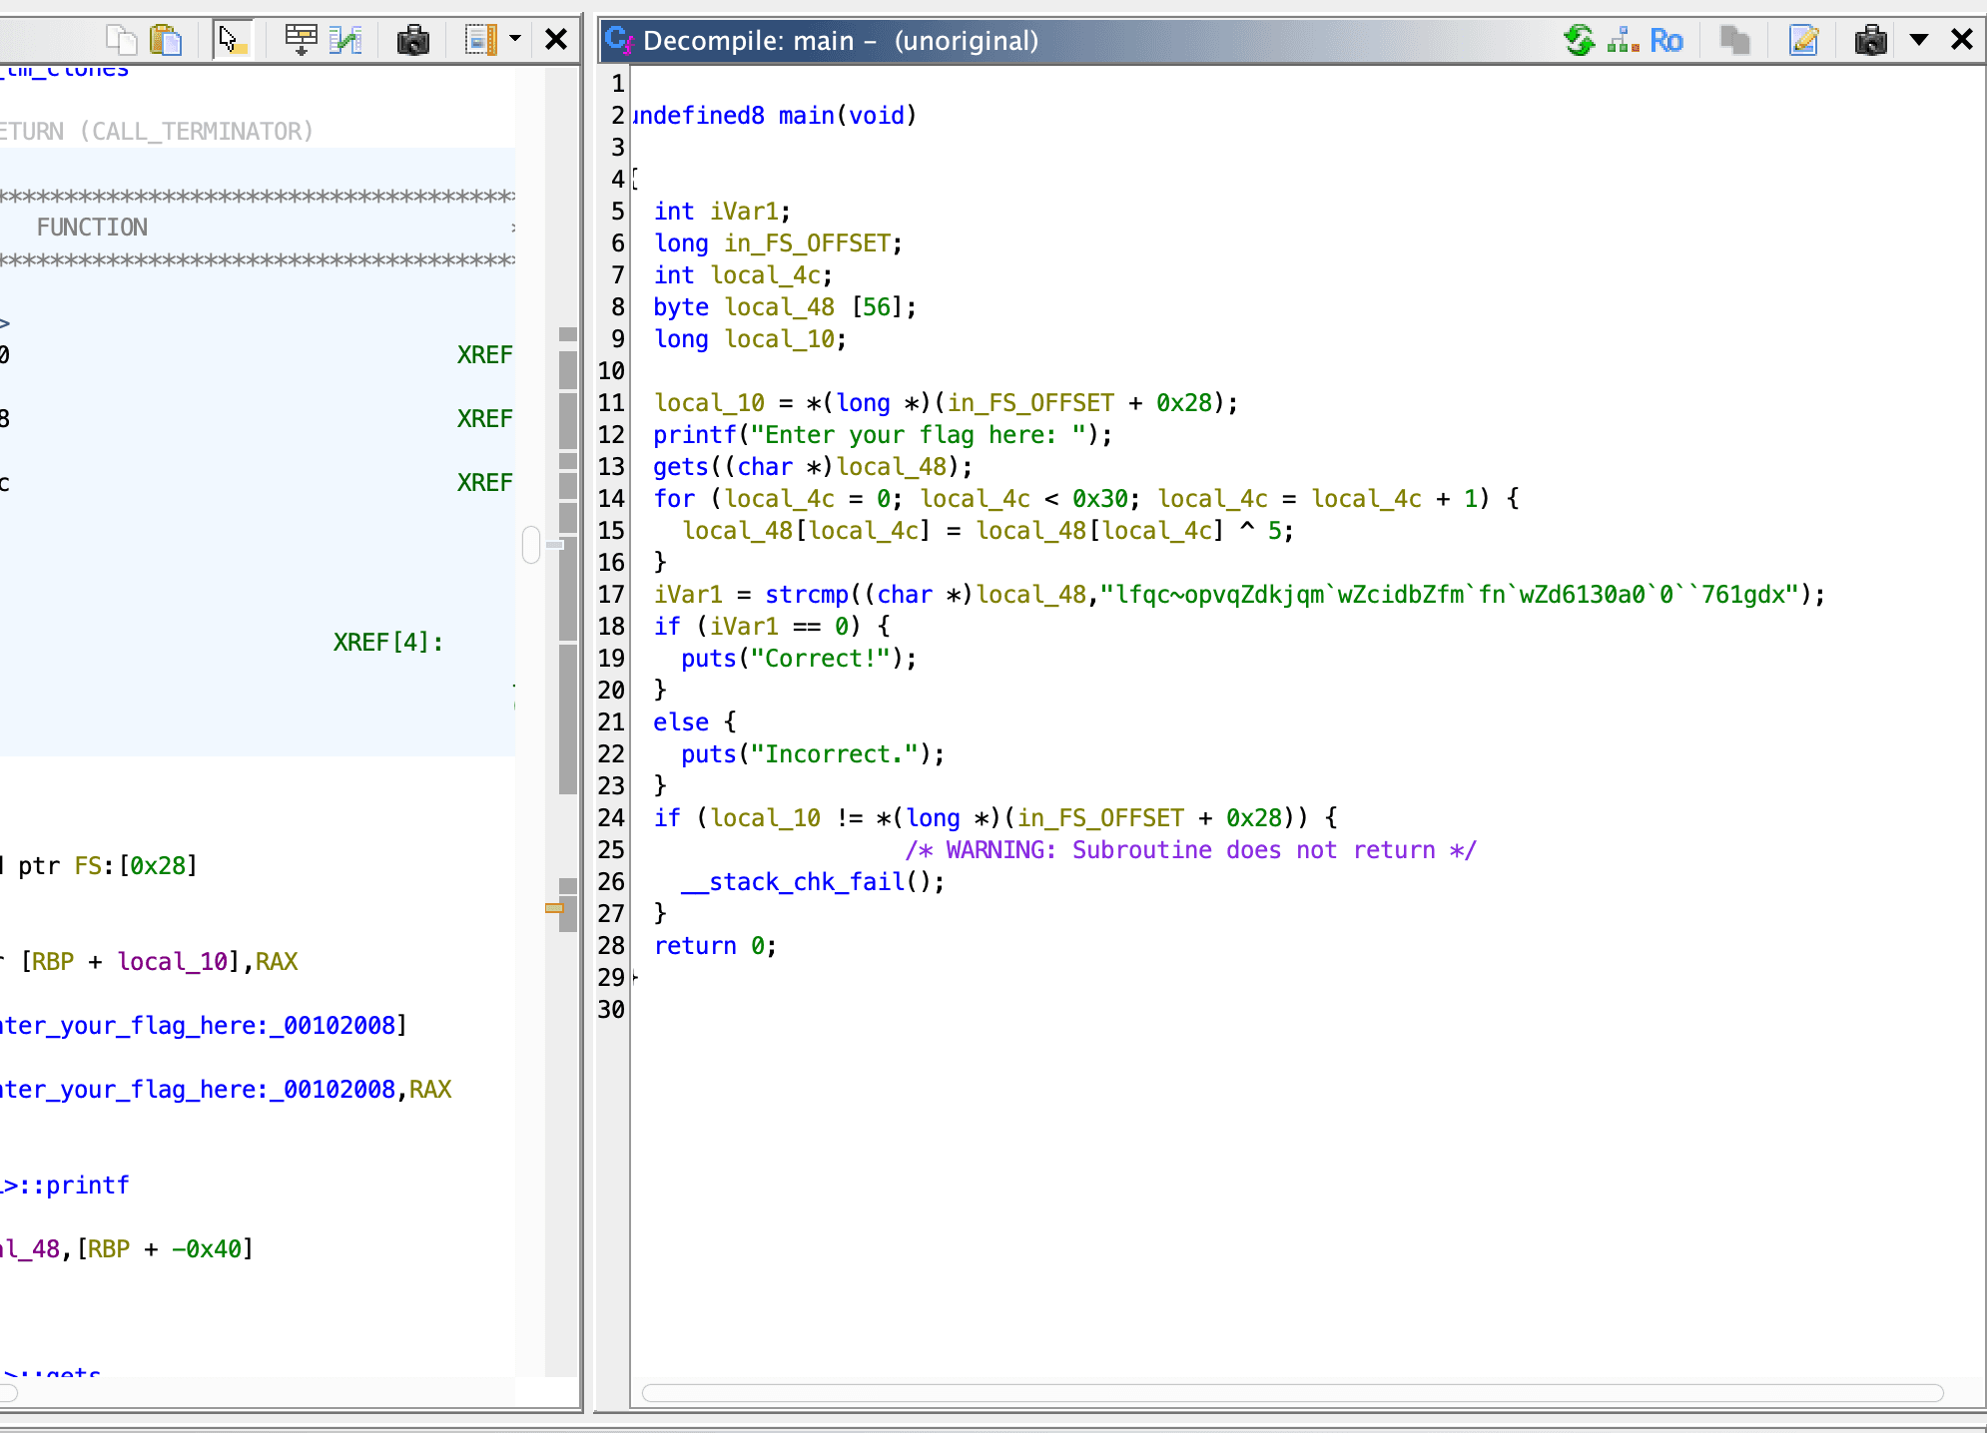Click the main function name in signature
This screenshot has height=1433, width=1987.
[806, 116]
